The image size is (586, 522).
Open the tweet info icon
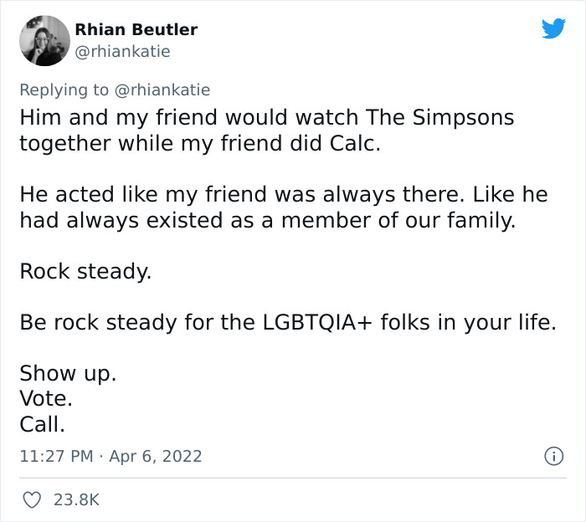pyautogui.click(x=553, y=457)
